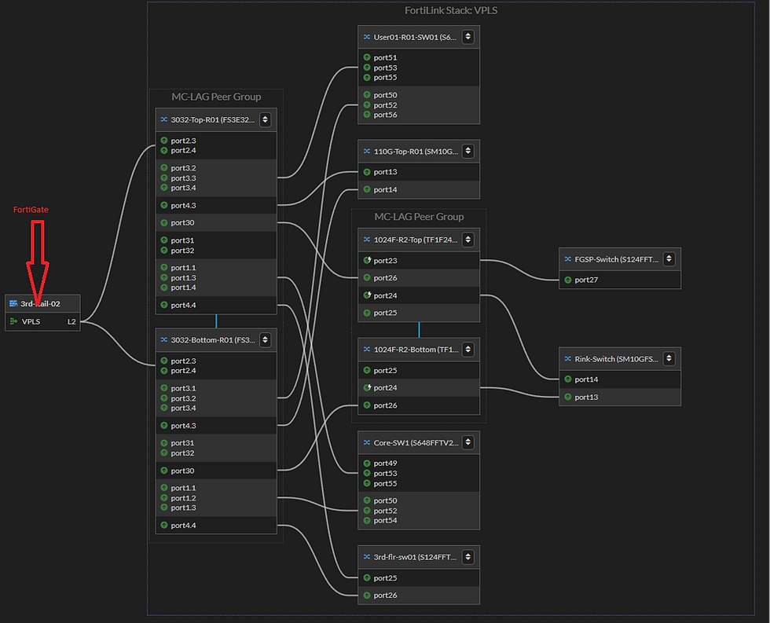Click port49 status icon on Core-SW1
770x623 pixels.
367,463
